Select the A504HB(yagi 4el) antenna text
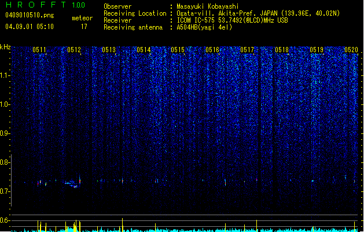The width and height of the screenshot is (364, 232). tap(204, 27)
